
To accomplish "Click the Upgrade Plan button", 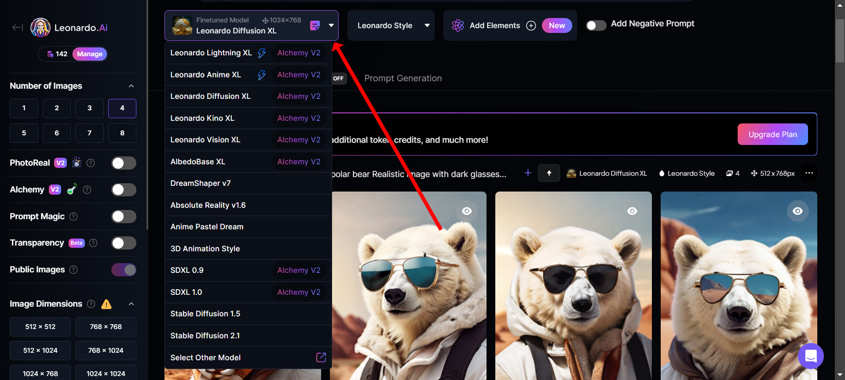I will click(772, 134).
